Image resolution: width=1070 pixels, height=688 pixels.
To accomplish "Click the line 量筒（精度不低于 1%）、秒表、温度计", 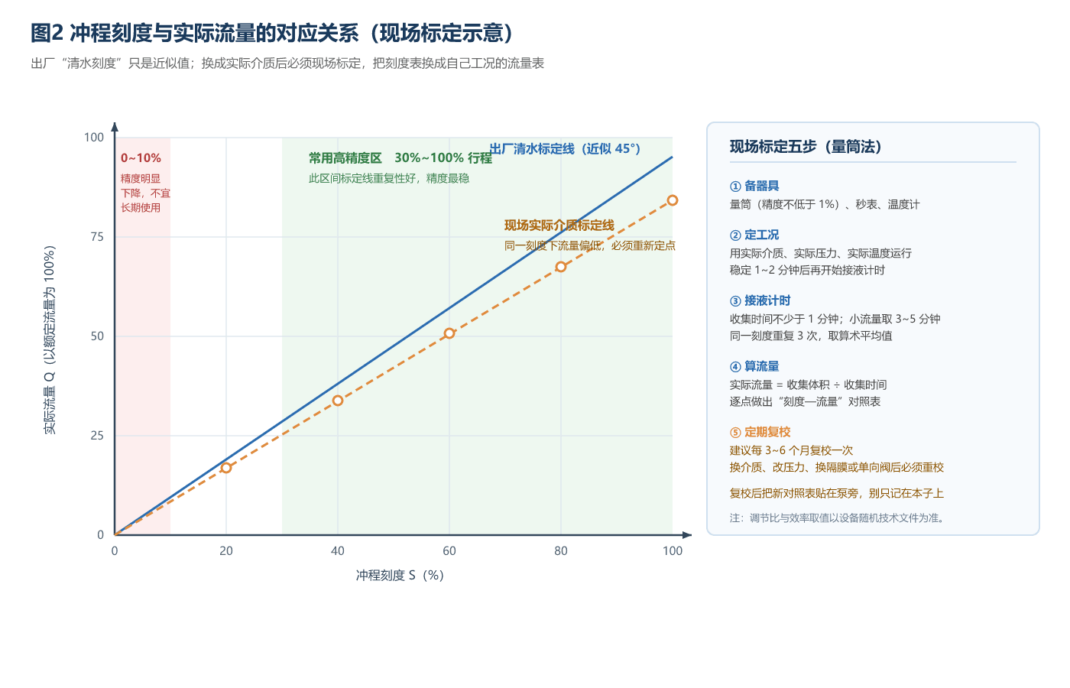I will tap(825, 204).
